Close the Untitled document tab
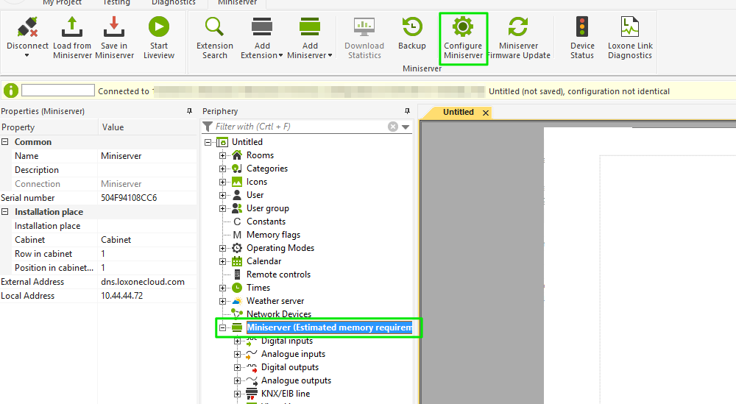This screenshot has height=404, width=736. [x=486, y=113]
